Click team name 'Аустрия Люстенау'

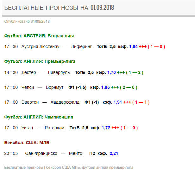click(x=40, y=47)
